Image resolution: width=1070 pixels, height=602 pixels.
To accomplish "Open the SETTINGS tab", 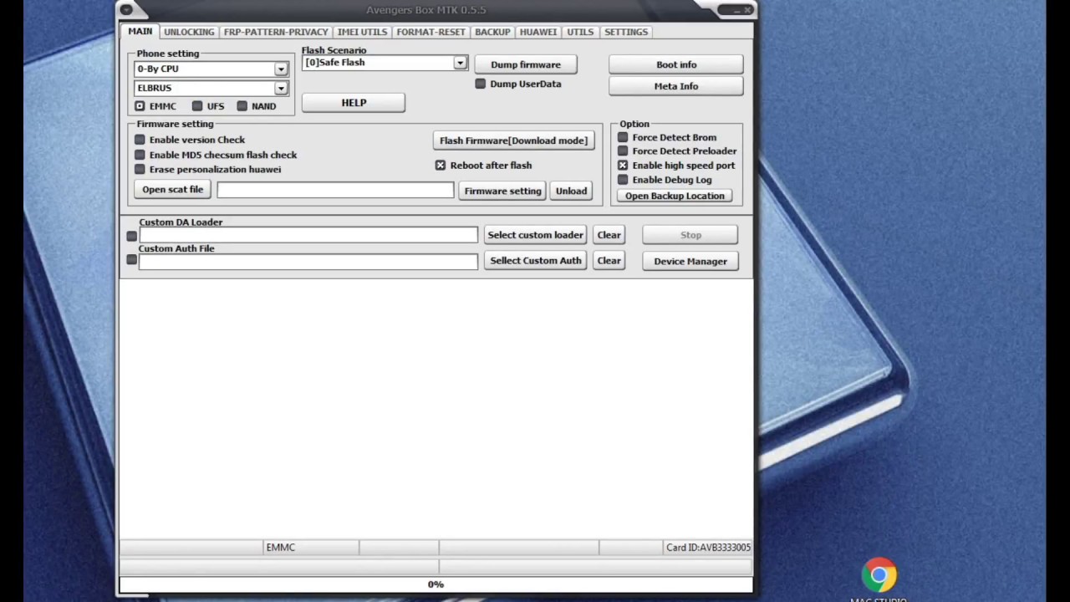I will pyautogui.click(x=626, y=32).
